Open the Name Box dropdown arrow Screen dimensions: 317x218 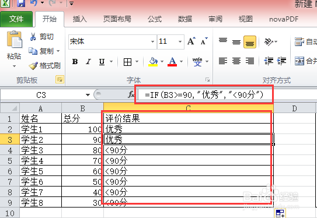[x=88, y=95]
